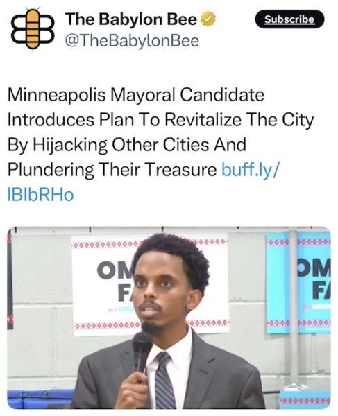Visit the @TheBabylonBee handle link

(132, 41)
